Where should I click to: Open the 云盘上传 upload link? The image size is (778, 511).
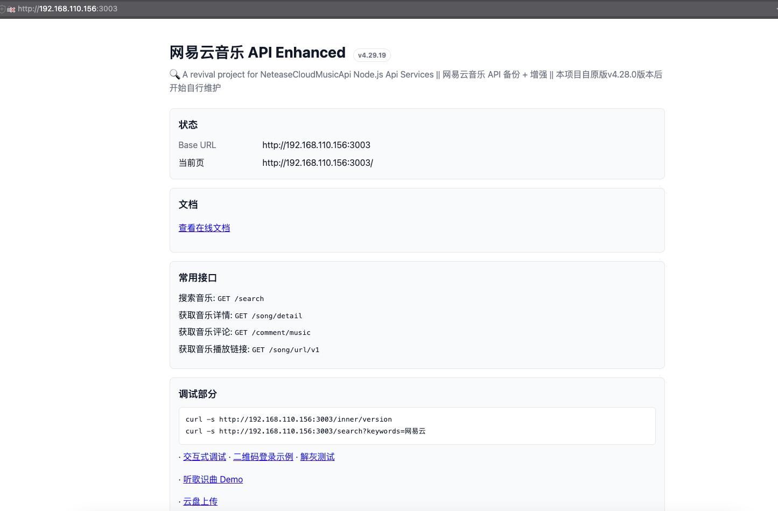tap(200, 501)
